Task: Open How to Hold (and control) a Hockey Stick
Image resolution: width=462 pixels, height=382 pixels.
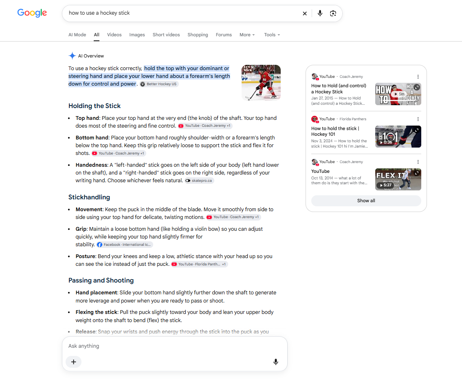Action: click(x=339, y=89)
